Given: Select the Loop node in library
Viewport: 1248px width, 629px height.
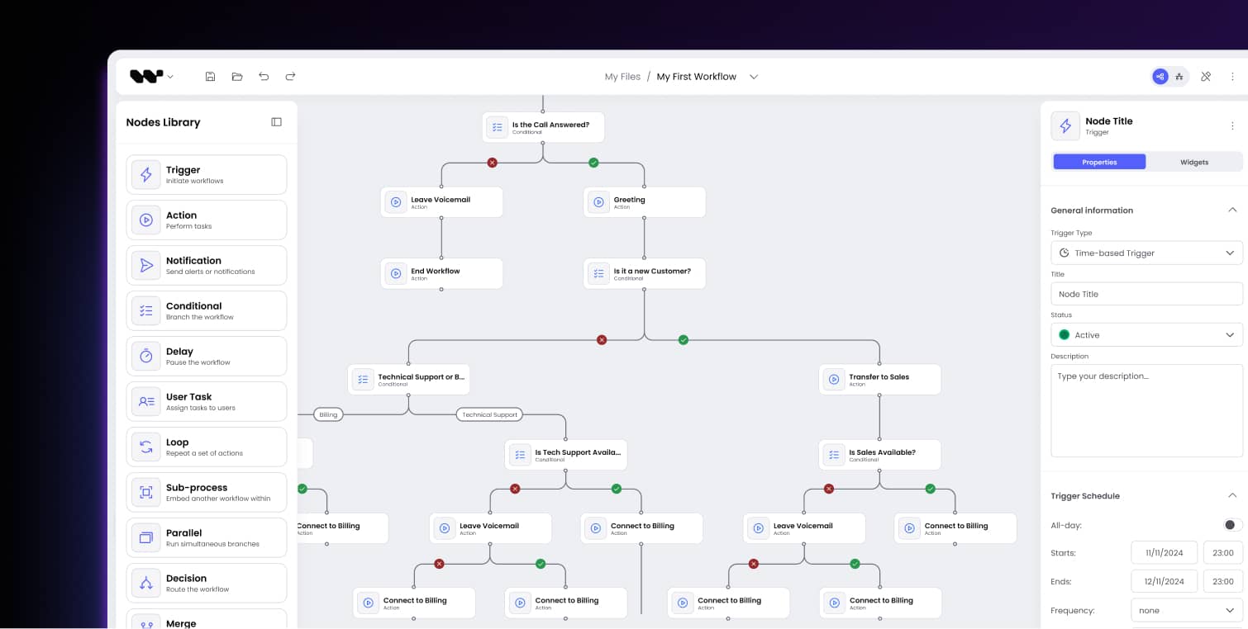Looking at the screenshot, I should coord(207,447).
